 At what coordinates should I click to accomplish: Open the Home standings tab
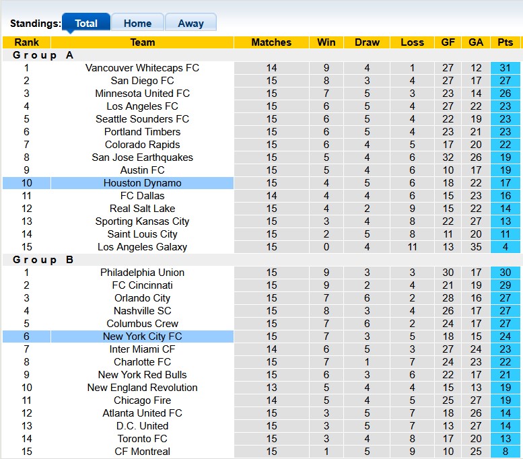[137, 23]
